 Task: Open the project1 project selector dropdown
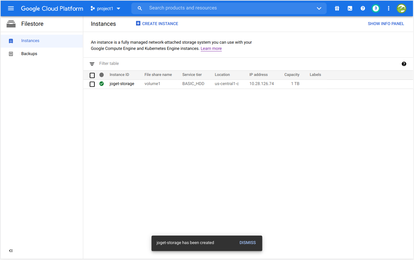point(105,8)
